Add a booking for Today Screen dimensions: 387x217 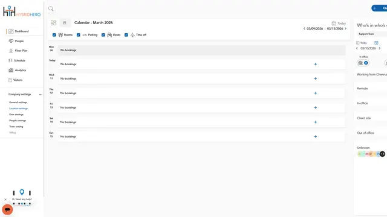(315, 64)
